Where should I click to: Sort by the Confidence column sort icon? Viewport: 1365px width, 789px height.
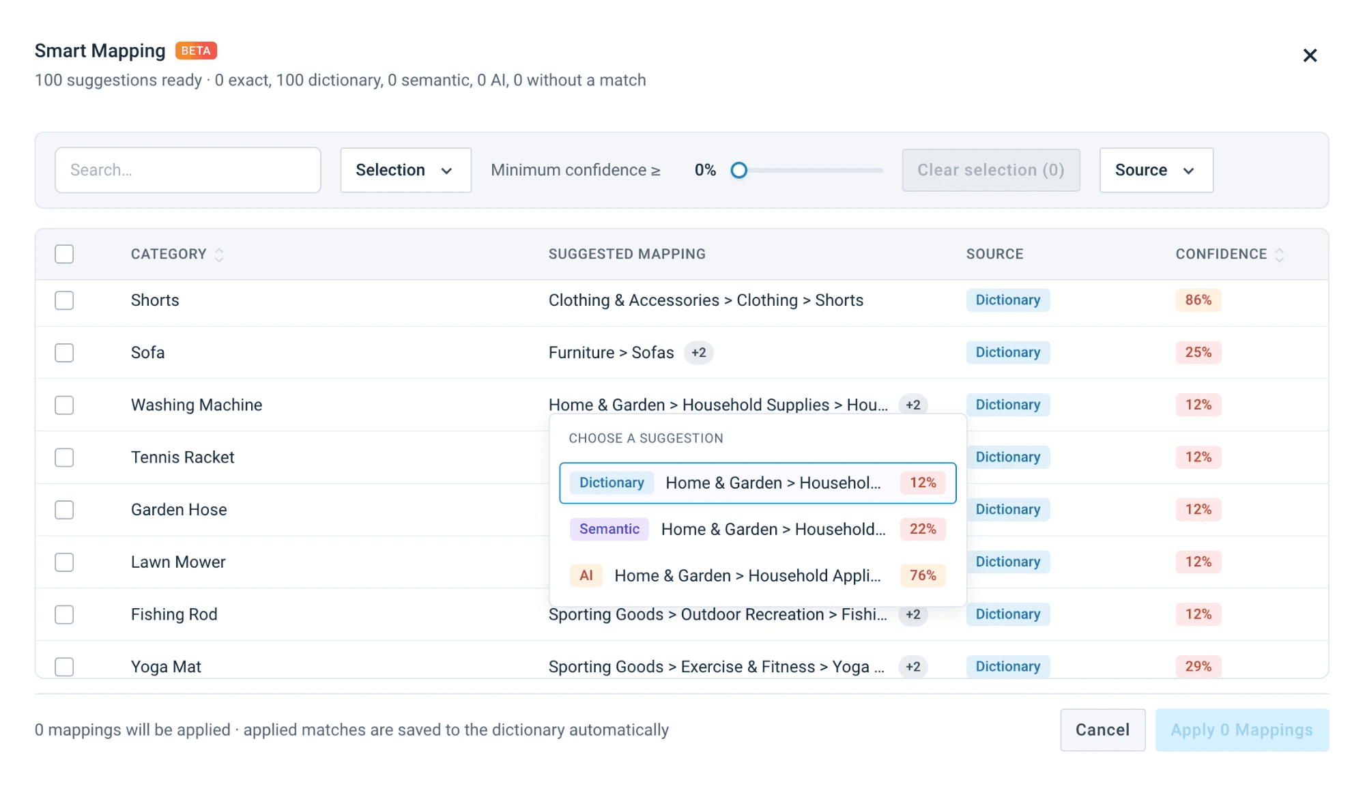click(1280, 255)
